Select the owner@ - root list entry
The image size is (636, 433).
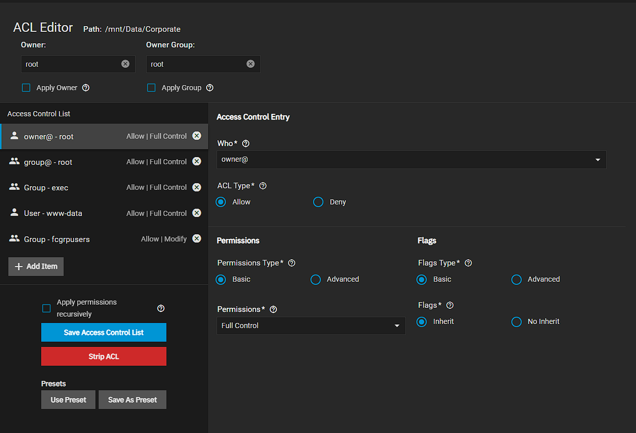104,136
